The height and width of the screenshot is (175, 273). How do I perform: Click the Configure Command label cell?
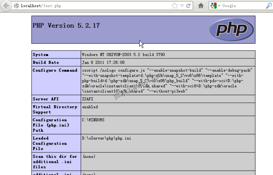pos(55,70)
